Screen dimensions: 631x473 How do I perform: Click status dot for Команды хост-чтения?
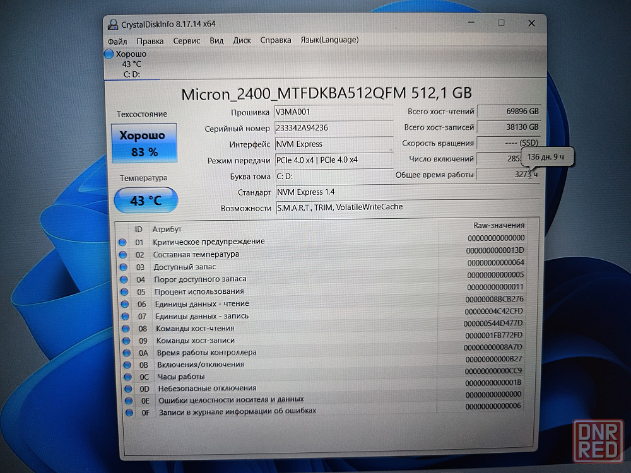click(x=126, y=329)
